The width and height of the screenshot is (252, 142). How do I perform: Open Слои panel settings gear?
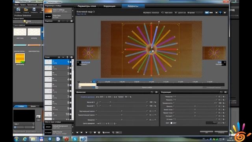72,57
